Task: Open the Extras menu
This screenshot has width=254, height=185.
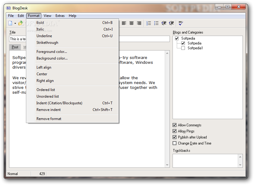Action: pos(60,16)
